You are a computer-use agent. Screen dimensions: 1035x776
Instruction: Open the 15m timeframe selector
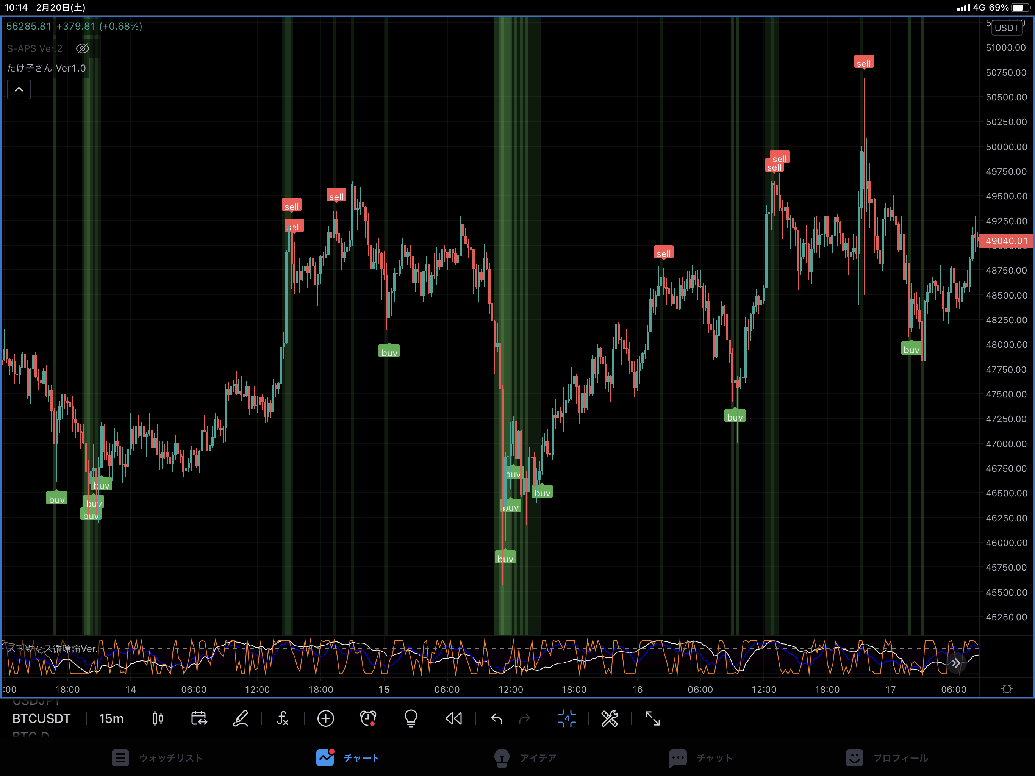click(x=111, y=718)
